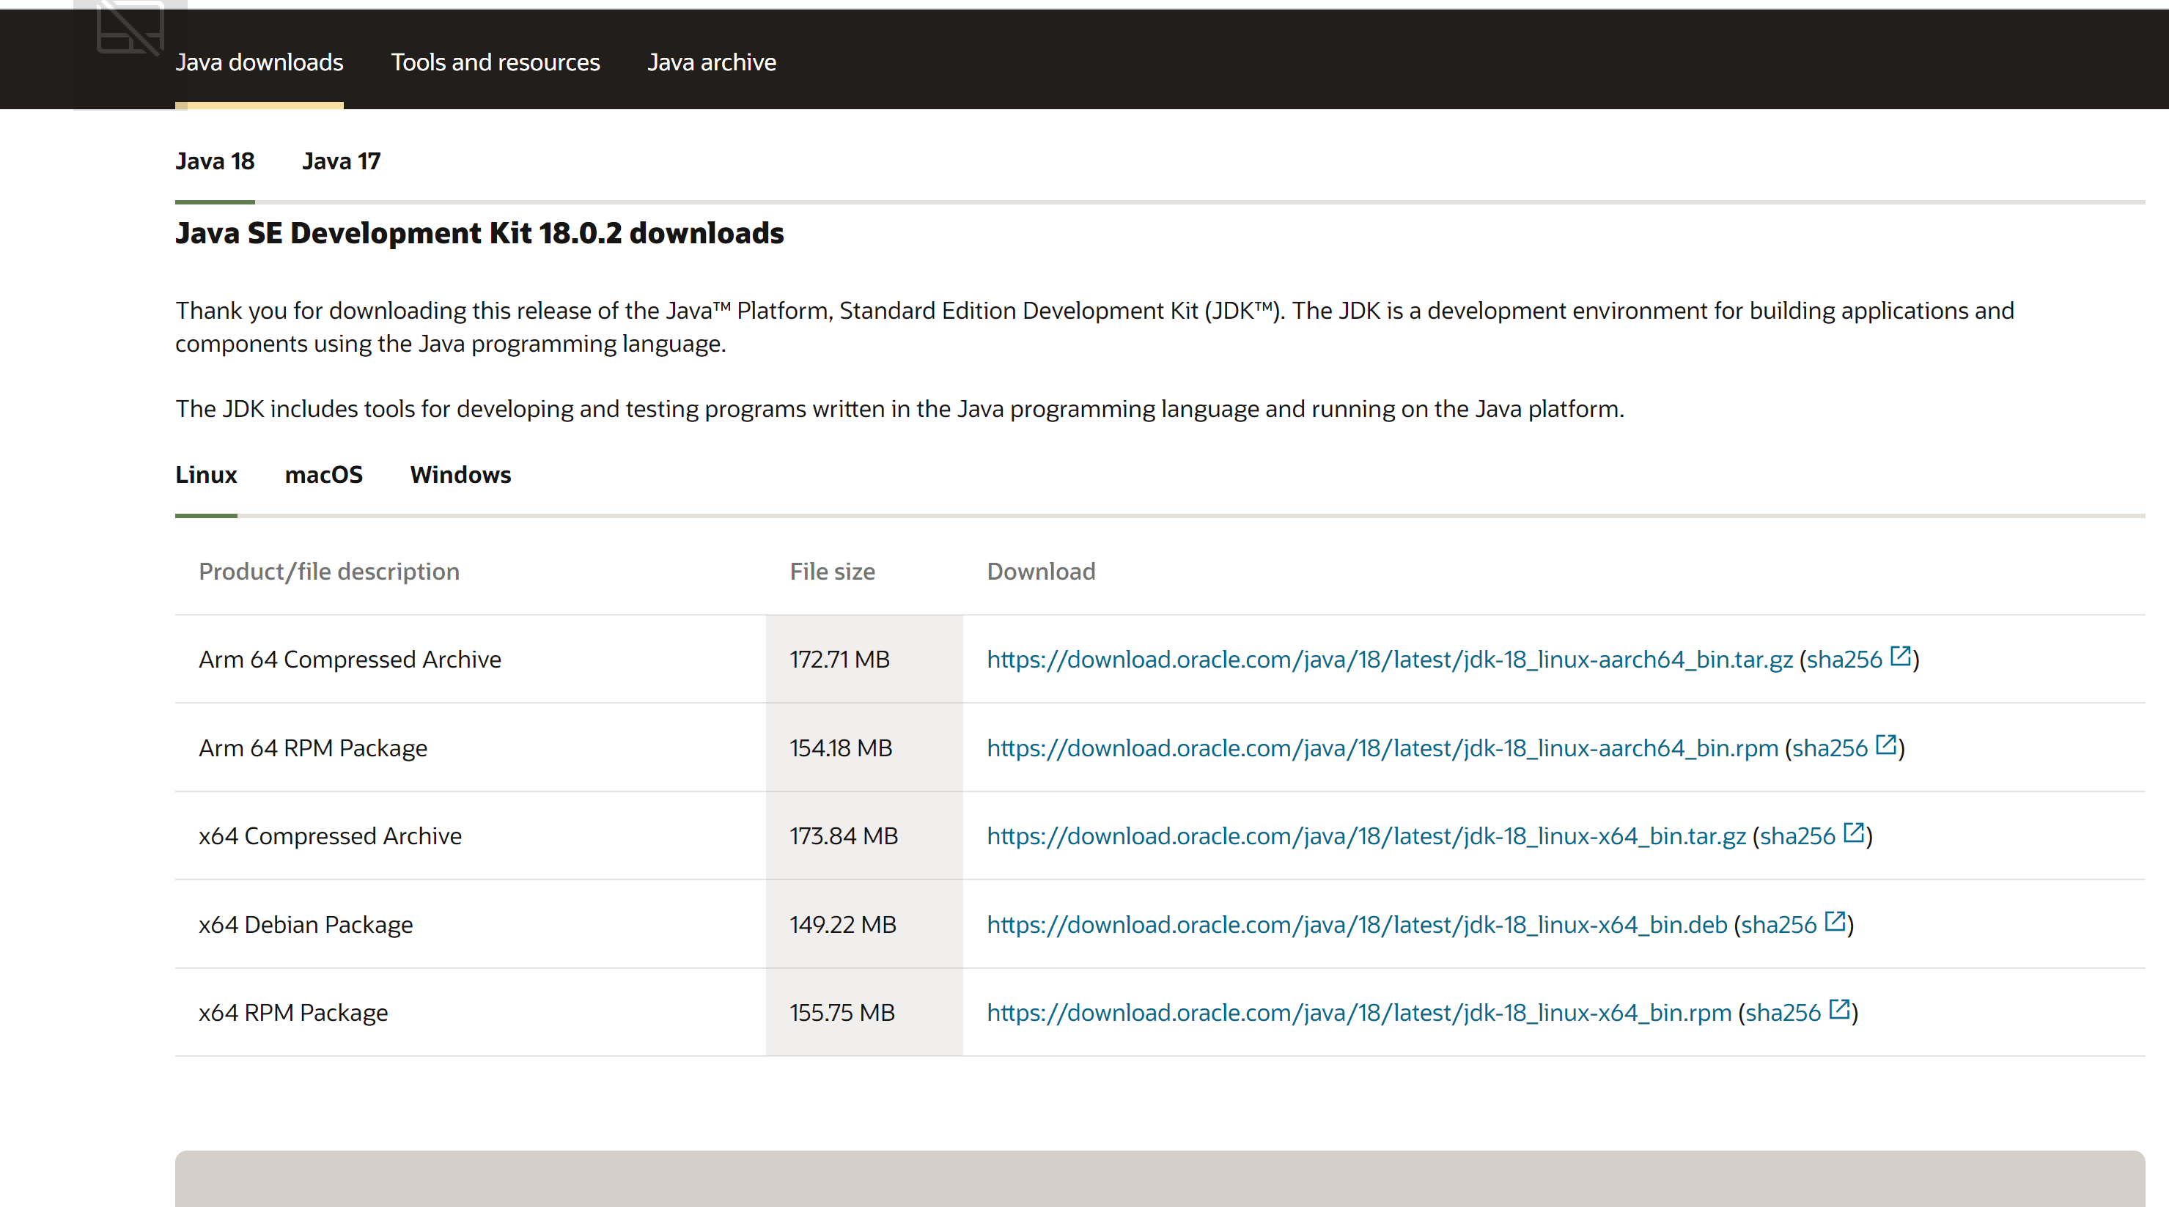The height and width of the screenshot is (1207, 2169).
Task: Click external-link icon in x64 Compressed Archive row
Action: click(1853, 833)
